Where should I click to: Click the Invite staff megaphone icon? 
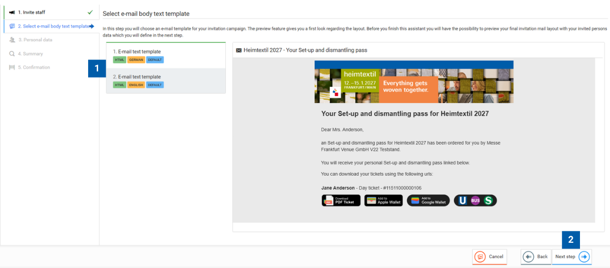[12, 12]
